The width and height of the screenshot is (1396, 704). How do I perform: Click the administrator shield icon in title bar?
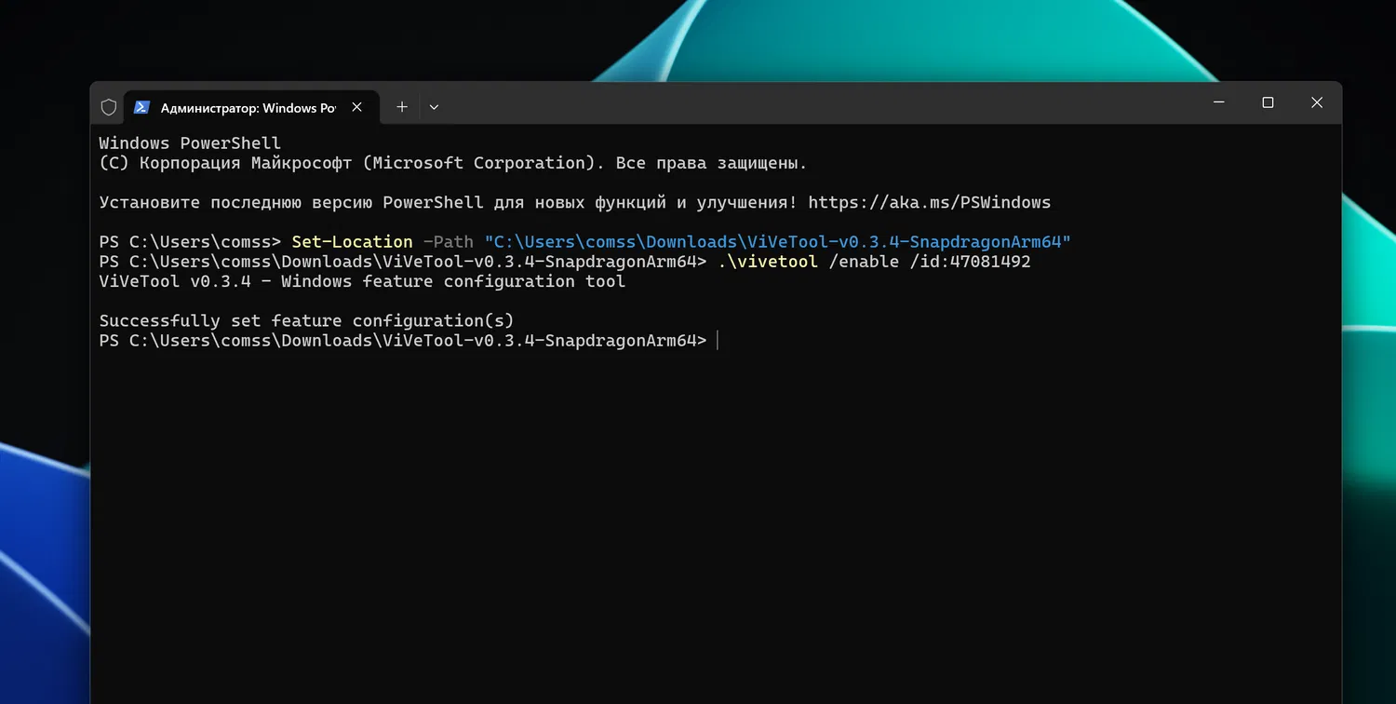coord(109,107)
